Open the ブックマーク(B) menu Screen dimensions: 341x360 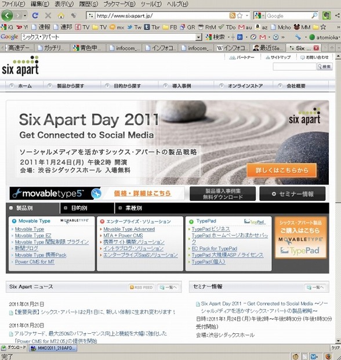(x=119, y=4)
